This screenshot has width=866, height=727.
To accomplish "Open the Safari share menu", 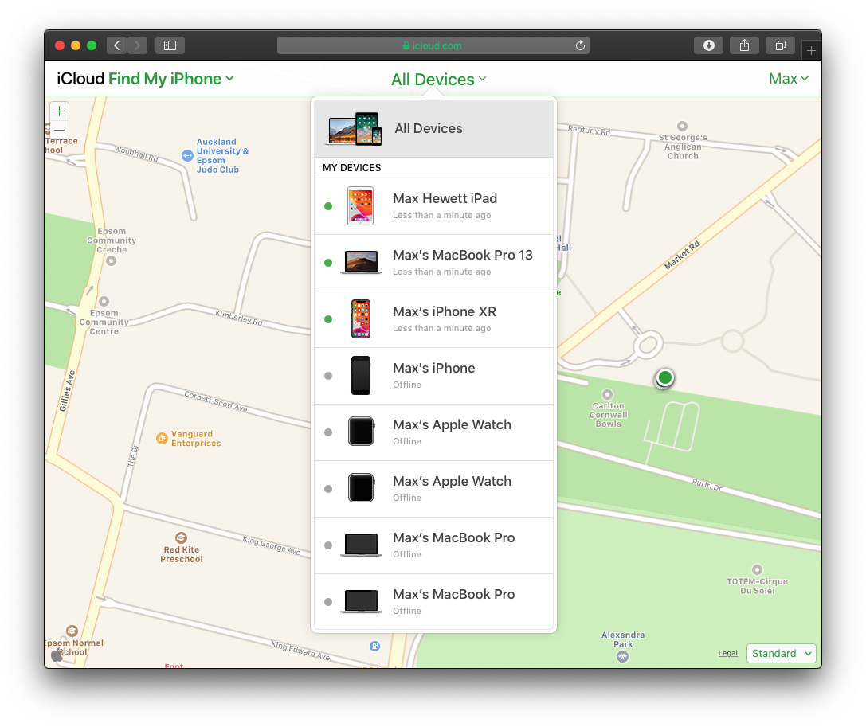I will click(744, 45).
